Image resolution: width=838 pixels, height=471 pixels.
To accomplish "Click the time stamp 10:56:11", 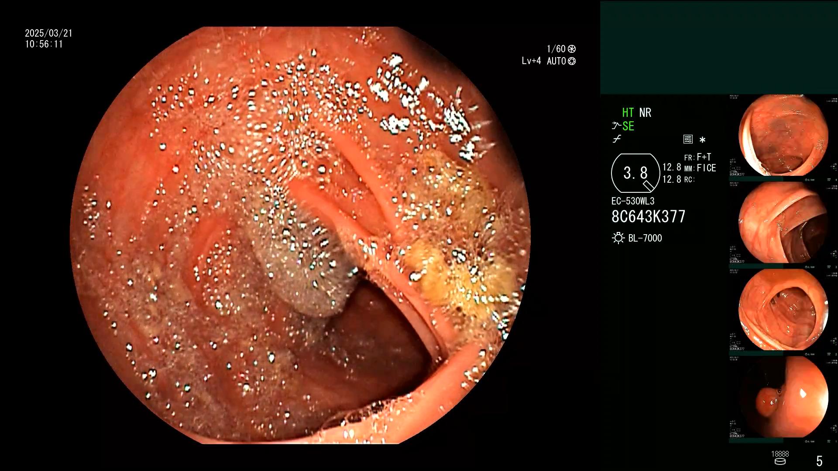I will [x=44, y=44].
